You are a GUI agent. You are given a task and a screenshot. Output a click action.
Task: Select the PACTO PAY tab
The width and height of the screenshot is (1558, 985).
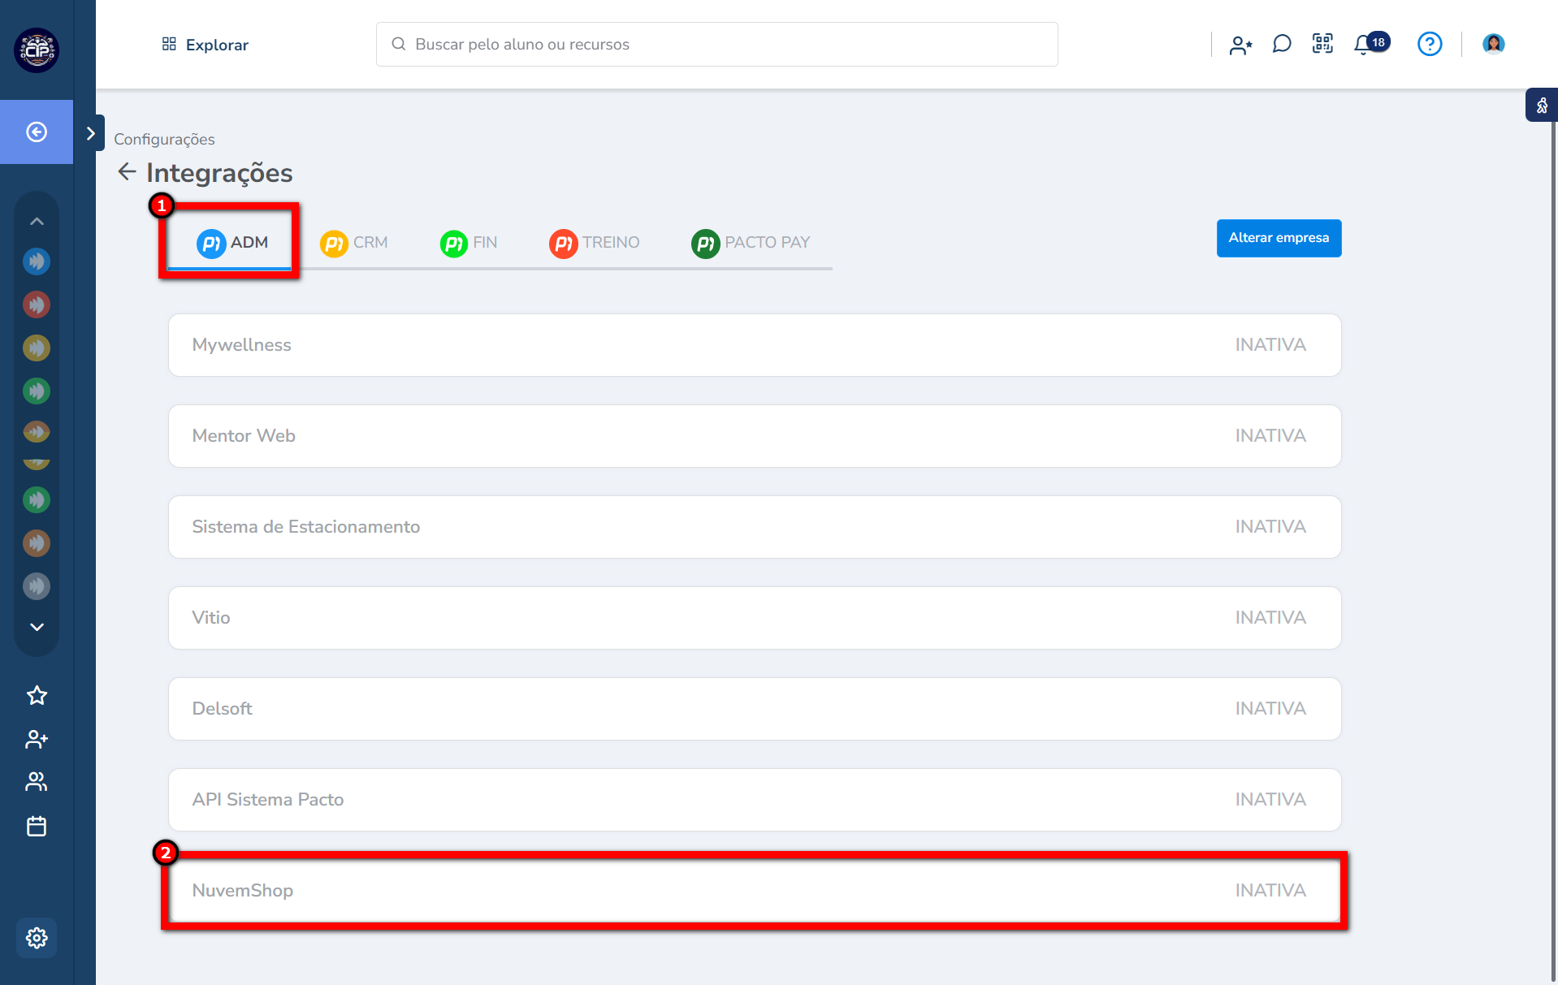[751, 243]
